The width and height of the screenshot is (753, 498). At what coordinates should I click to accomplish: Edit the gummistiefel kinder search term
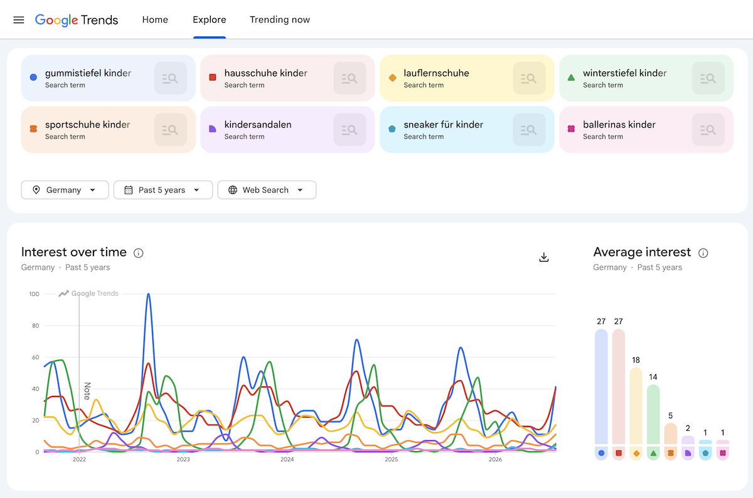[x=88, y=73]
